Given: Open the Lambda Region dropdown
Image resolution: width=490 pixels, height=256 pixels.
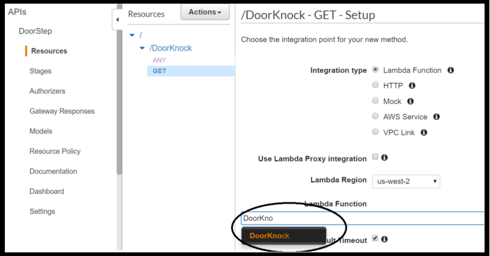Looking at the screenshot, I should pos(407,181).
